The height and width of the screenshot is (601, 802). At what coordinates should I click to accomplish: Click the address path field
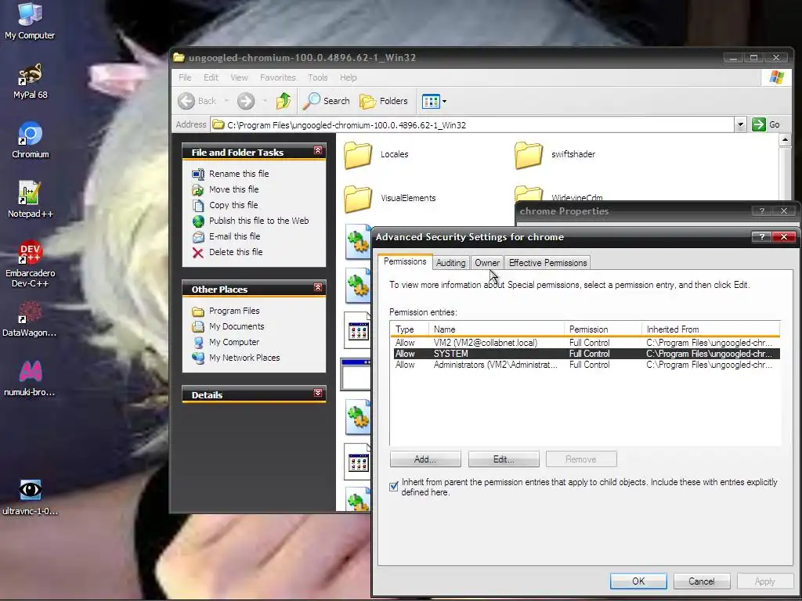tap(472, 124)
